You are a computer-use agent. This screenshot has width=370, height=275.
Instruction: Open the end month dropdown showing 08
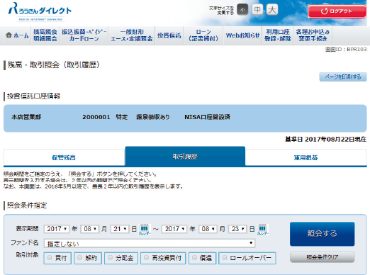(208, 229)
